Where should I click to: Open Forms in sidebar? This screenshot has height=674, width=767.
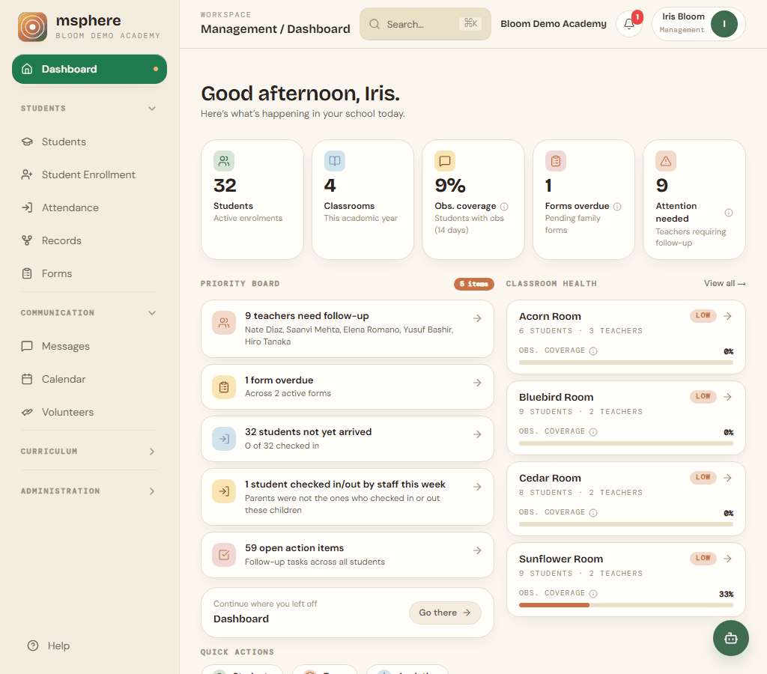point(90,273)
